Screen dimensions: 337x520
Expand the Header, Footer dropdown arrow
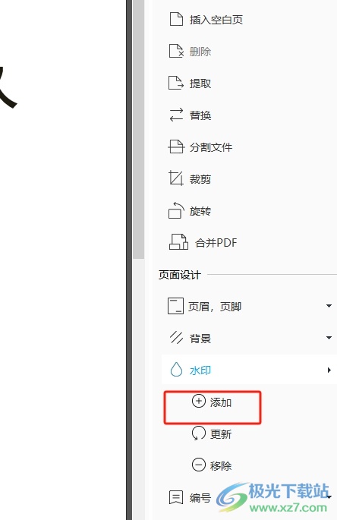click(x=329, y=306)
